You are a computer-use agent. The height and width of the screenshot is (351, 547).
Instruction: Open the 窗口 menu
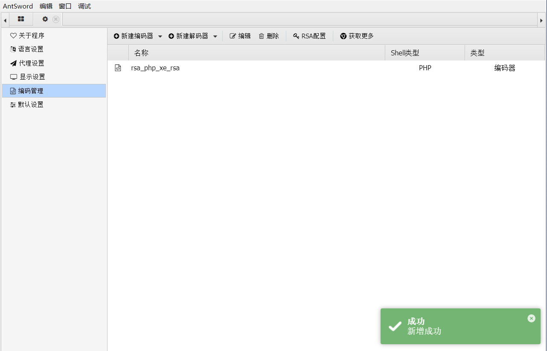[x=65, y=6]
